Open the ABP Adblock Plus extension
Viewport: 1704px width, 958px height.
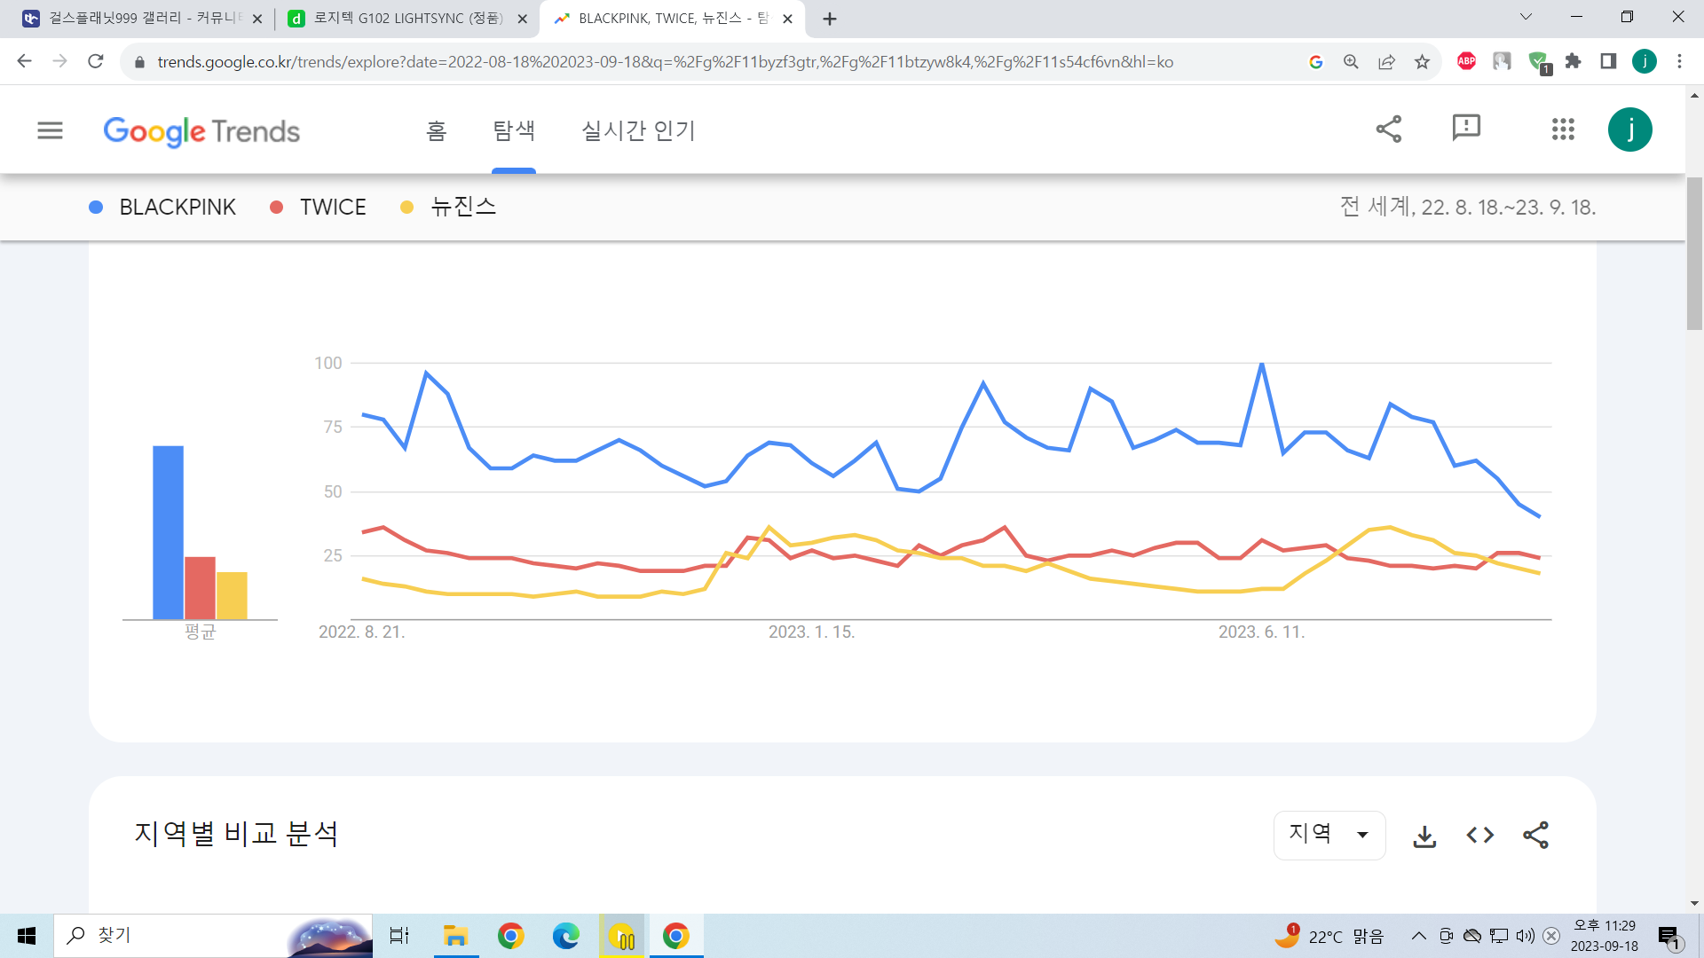click(x=1466, y=61)
